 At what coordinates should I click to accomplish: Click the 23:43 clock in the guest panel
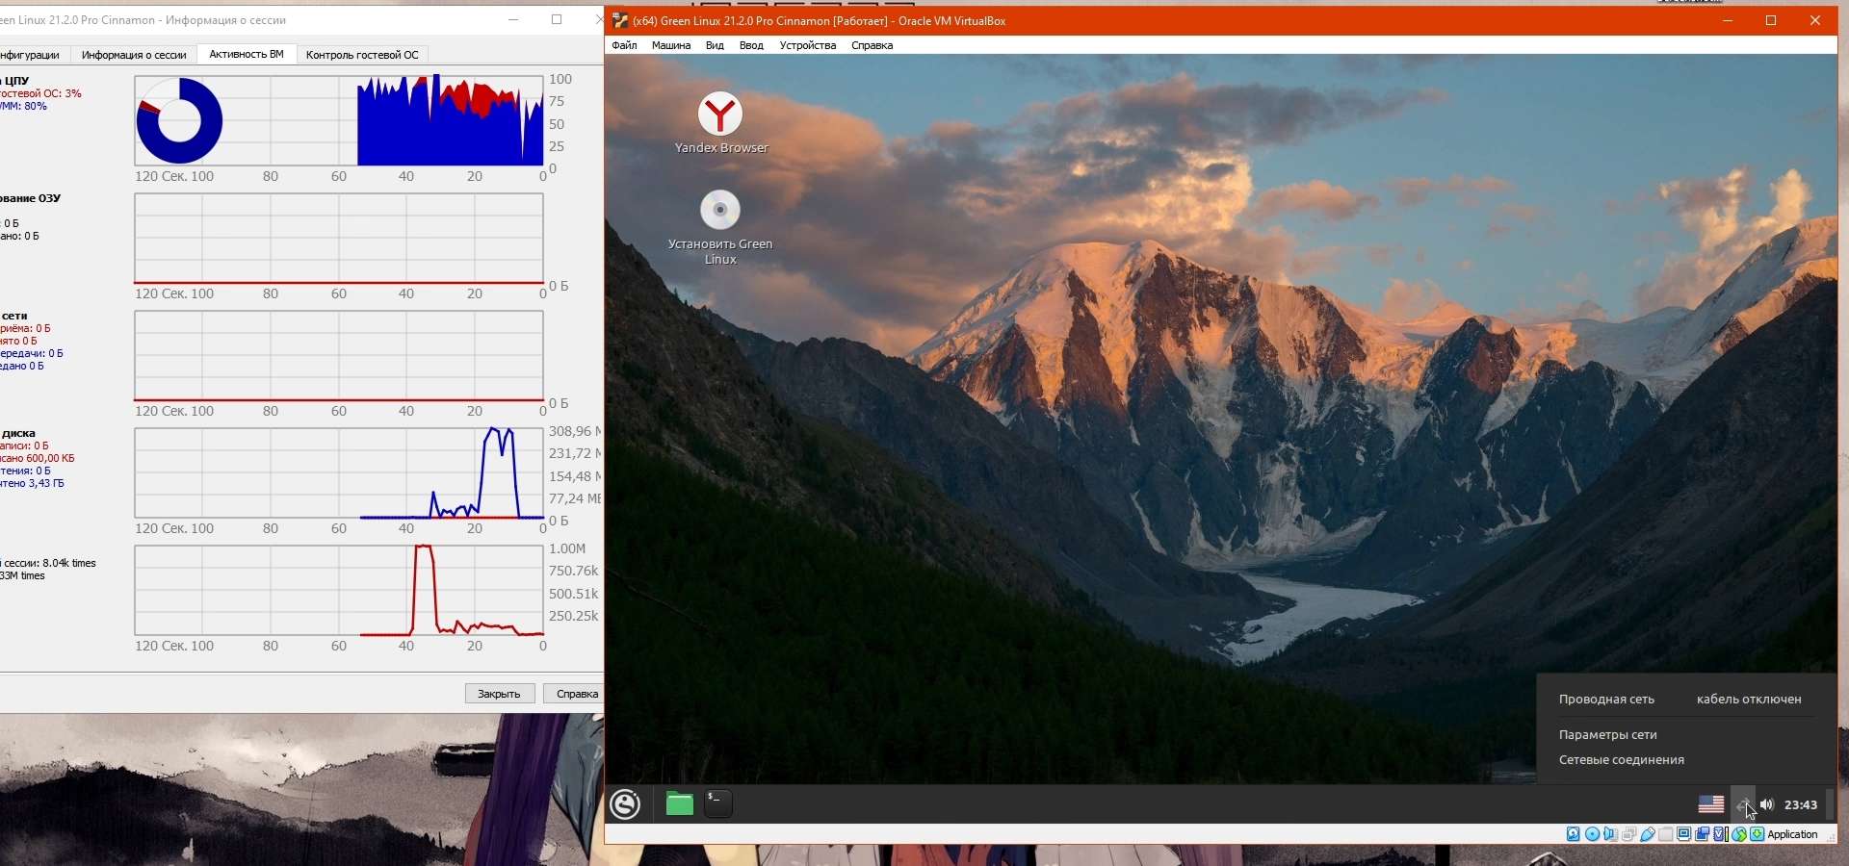pyautogui.click(x=1801, y=804)
